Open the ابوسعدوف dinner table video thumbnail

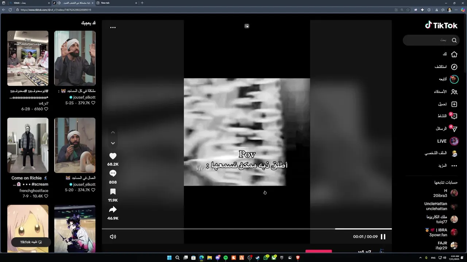point(28,58)
